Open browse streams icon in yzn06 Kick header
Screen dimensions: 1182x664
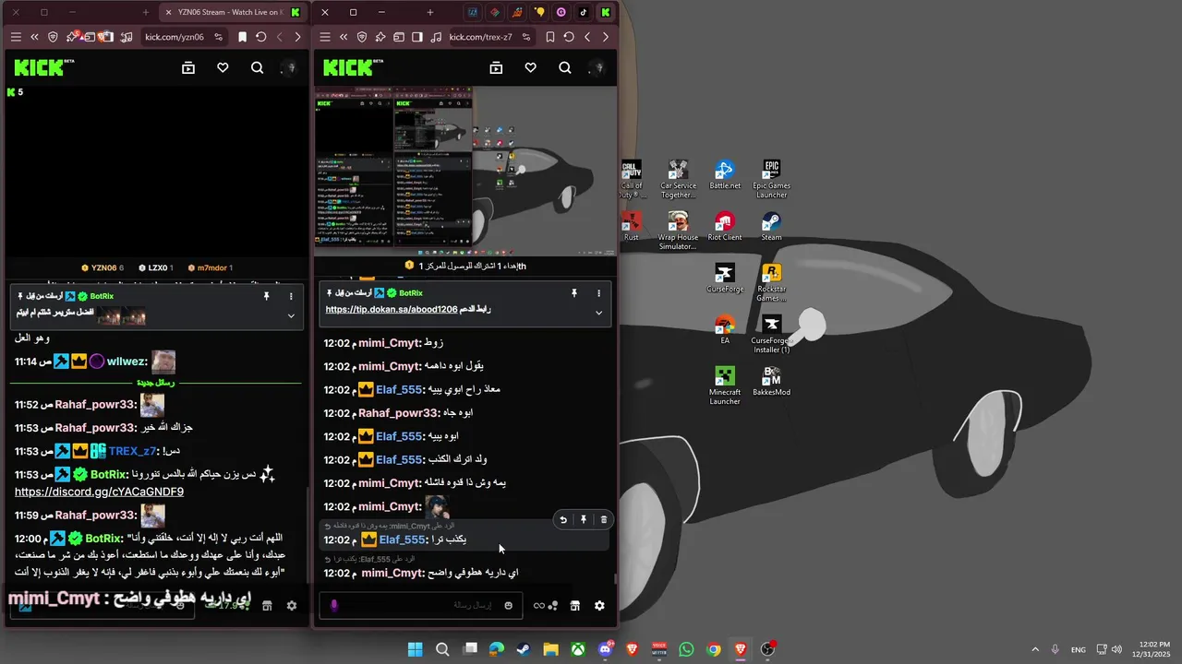(x=188, y=67)
